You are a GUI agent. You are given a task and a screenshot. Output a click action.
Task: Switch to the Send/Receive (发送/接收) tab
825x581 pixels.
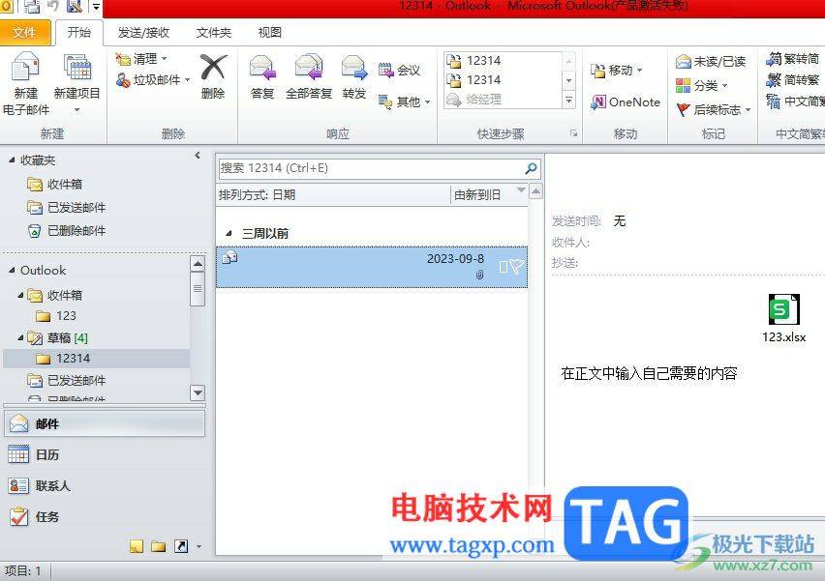pos(143,33)
